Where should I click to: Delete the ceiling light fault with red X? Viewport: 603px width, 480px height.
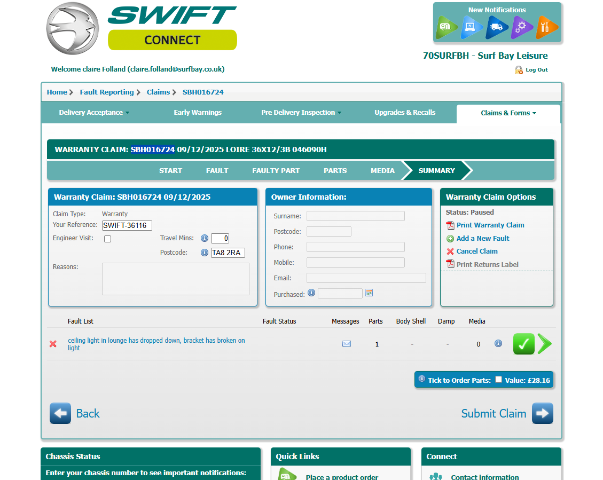[x=53, y=344]
